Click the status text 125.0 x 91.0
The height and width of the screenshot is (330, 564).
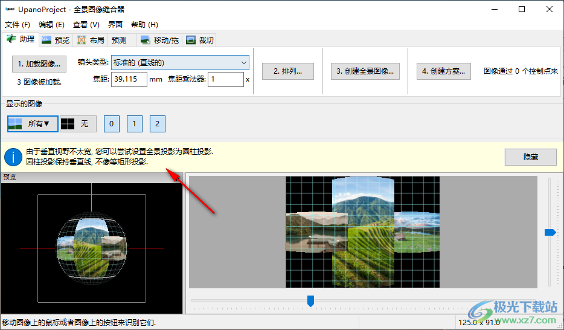click(x=479, y=322)
